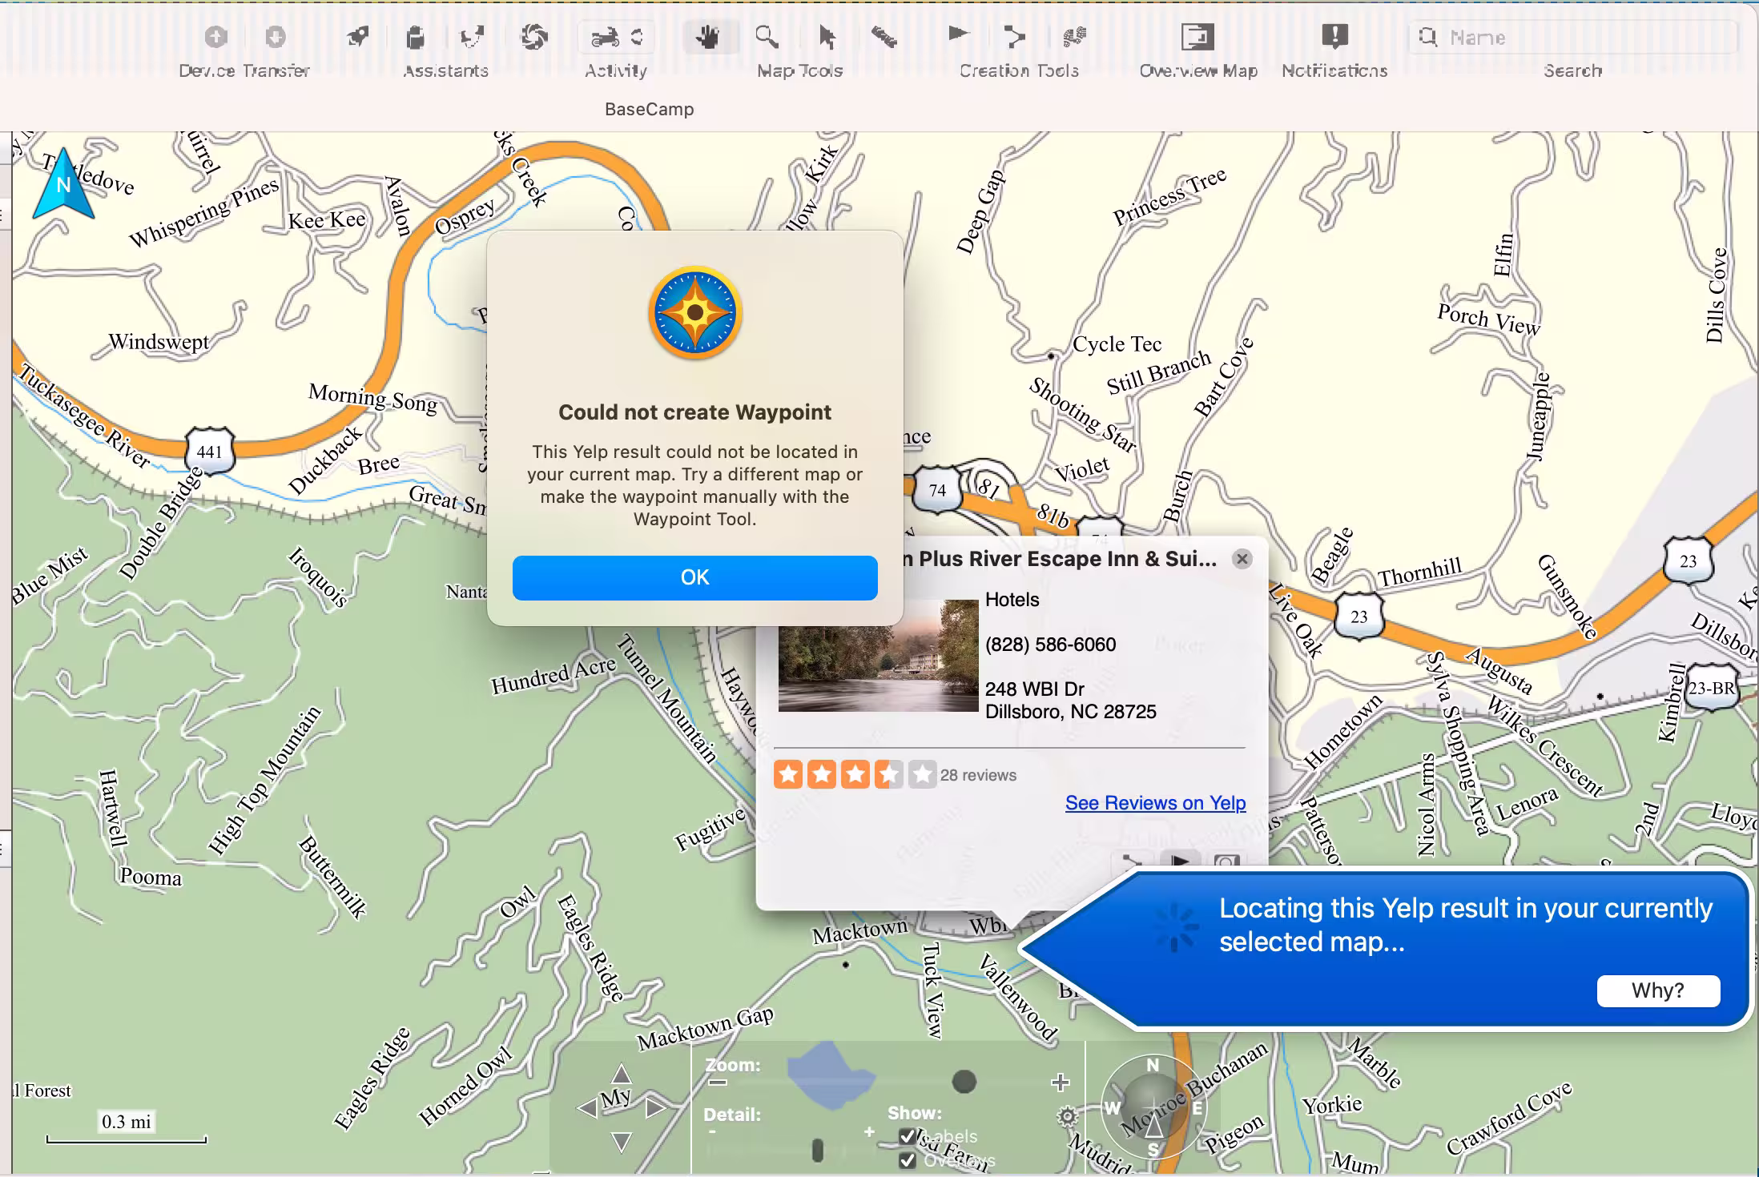
Task: Toggle the Labels checkbox
Action: coord(907,1135)
